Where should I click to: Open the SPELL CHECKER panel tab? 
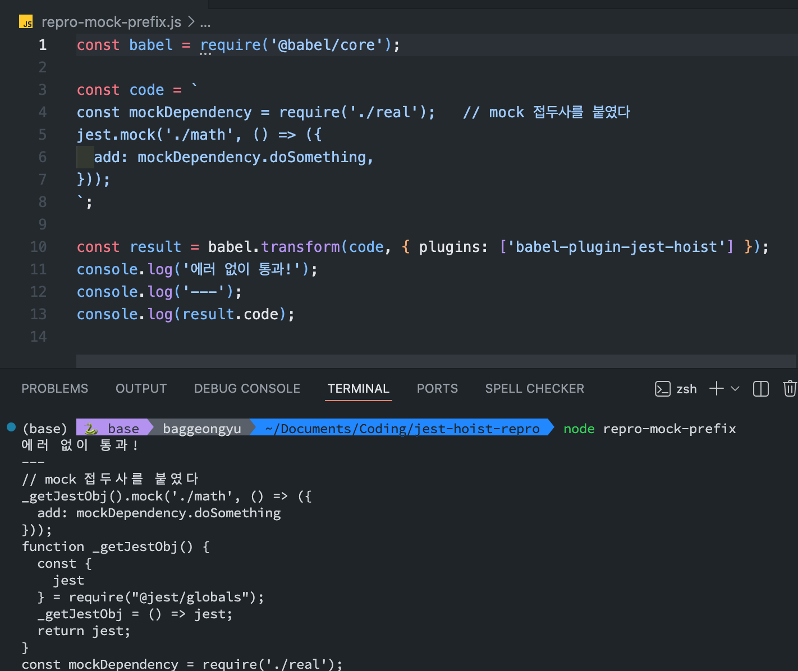coord(535,389)
